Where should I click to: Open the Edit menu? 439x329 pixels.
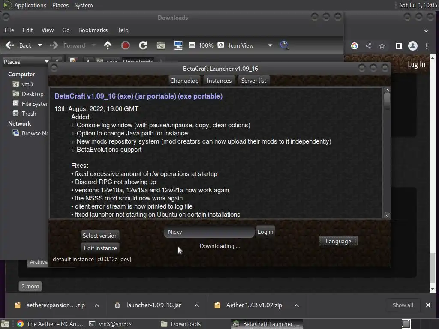point(28,30)
